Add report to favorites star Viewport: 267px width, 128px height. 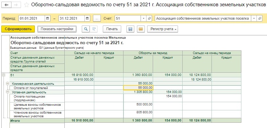[x=26, y=5]
